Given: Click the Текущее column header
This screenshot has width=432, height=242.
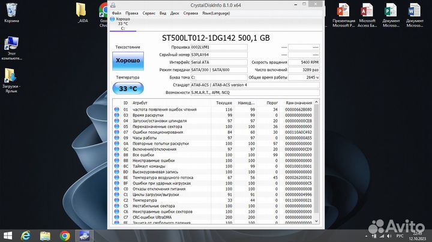Looking at the screenshot, I should click(x=223, y=103).
